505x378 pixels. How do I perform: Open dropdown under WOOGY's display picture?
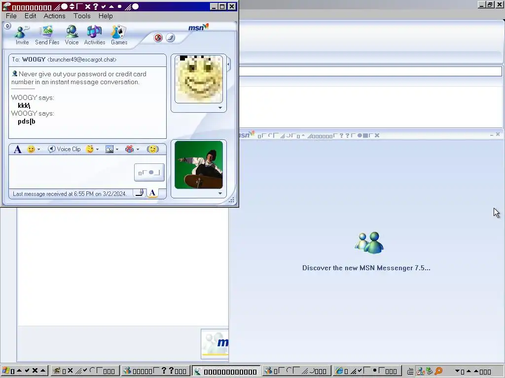click(x=220, y=108)
